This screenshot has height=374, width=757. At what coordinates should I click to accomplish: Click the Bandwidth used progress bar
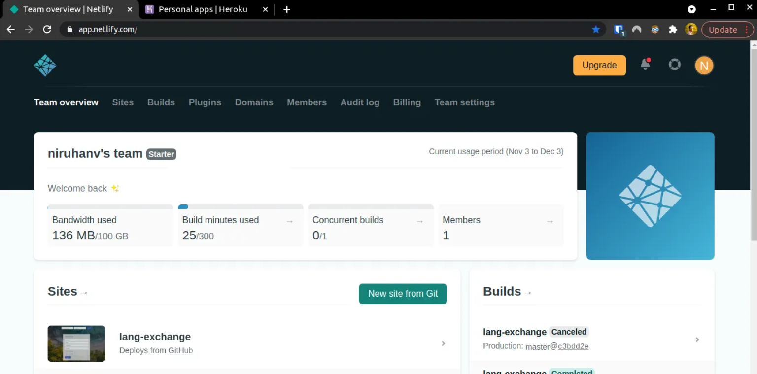coord(110,207)
